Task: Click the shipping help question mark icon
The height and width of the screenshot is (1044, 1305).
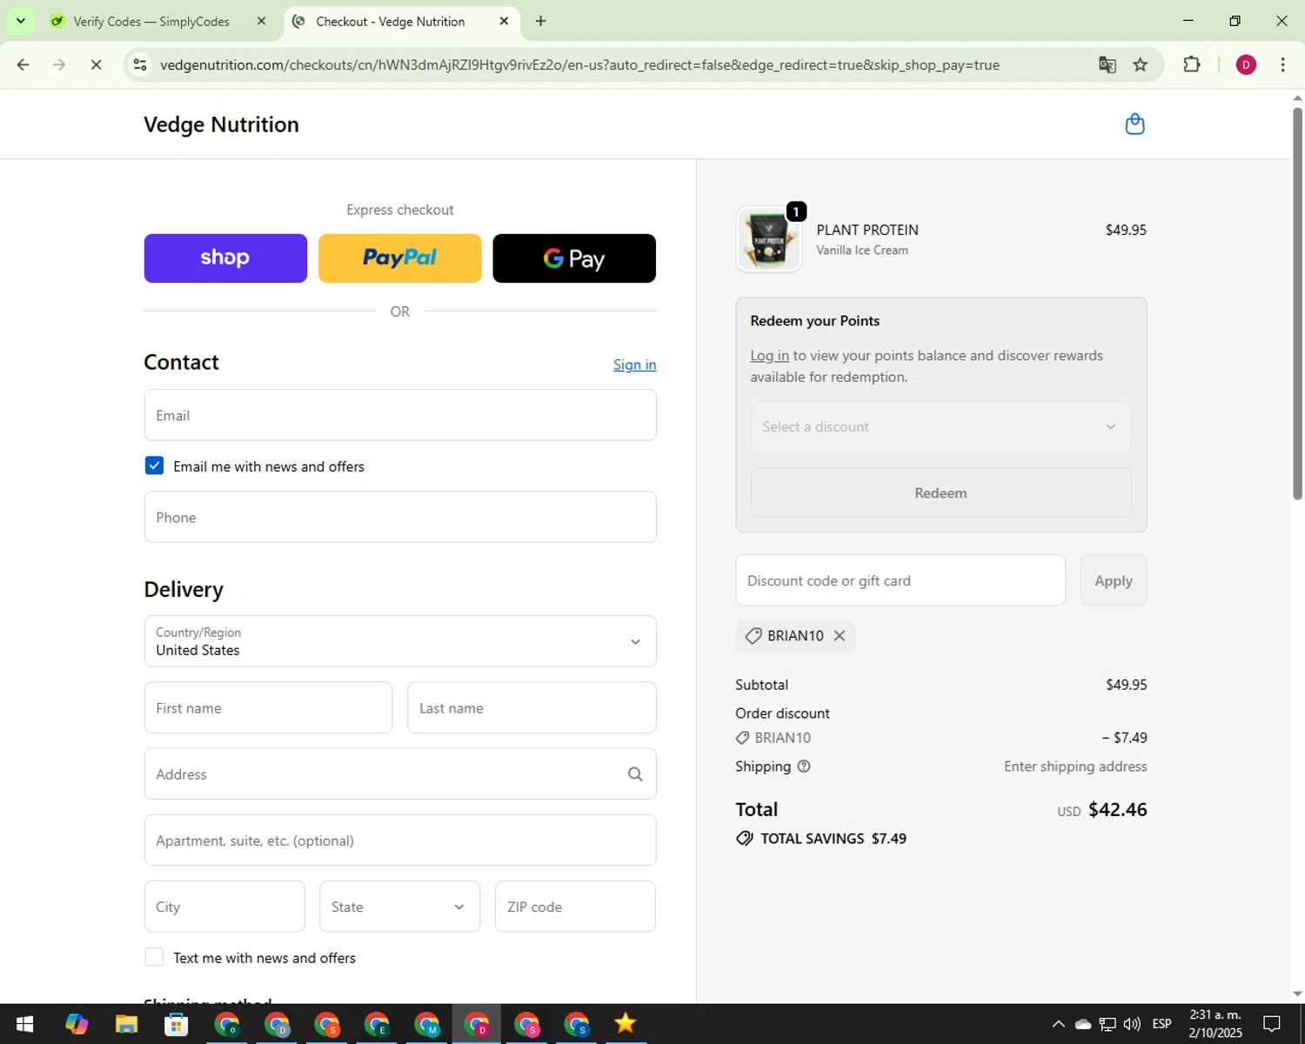Action: (804, 766)
